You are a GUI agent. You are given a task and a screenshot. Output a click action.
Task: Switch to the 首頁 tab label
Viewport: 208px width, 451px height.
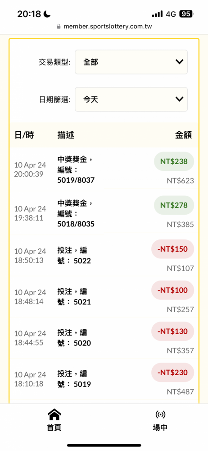tap(54, 428)
